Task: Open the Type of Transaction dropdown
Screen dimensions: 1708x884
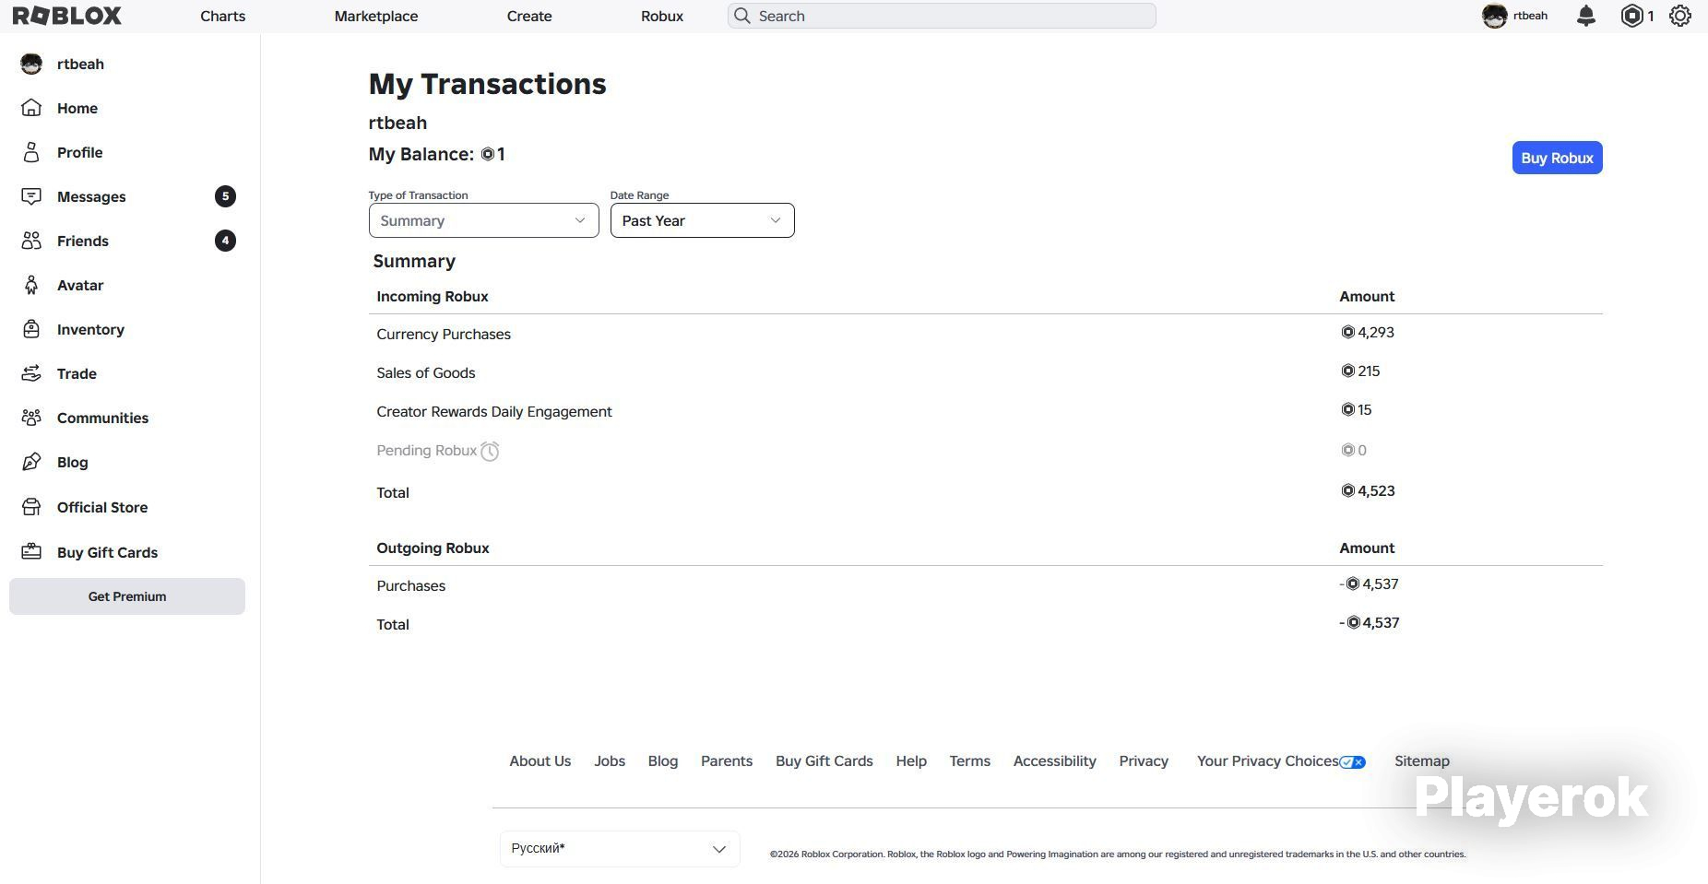Action: point(483,220)
